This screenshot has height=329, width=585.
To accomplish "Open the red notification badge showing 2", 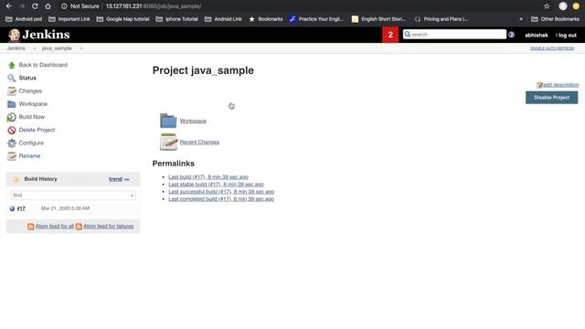I will (390, 35).
